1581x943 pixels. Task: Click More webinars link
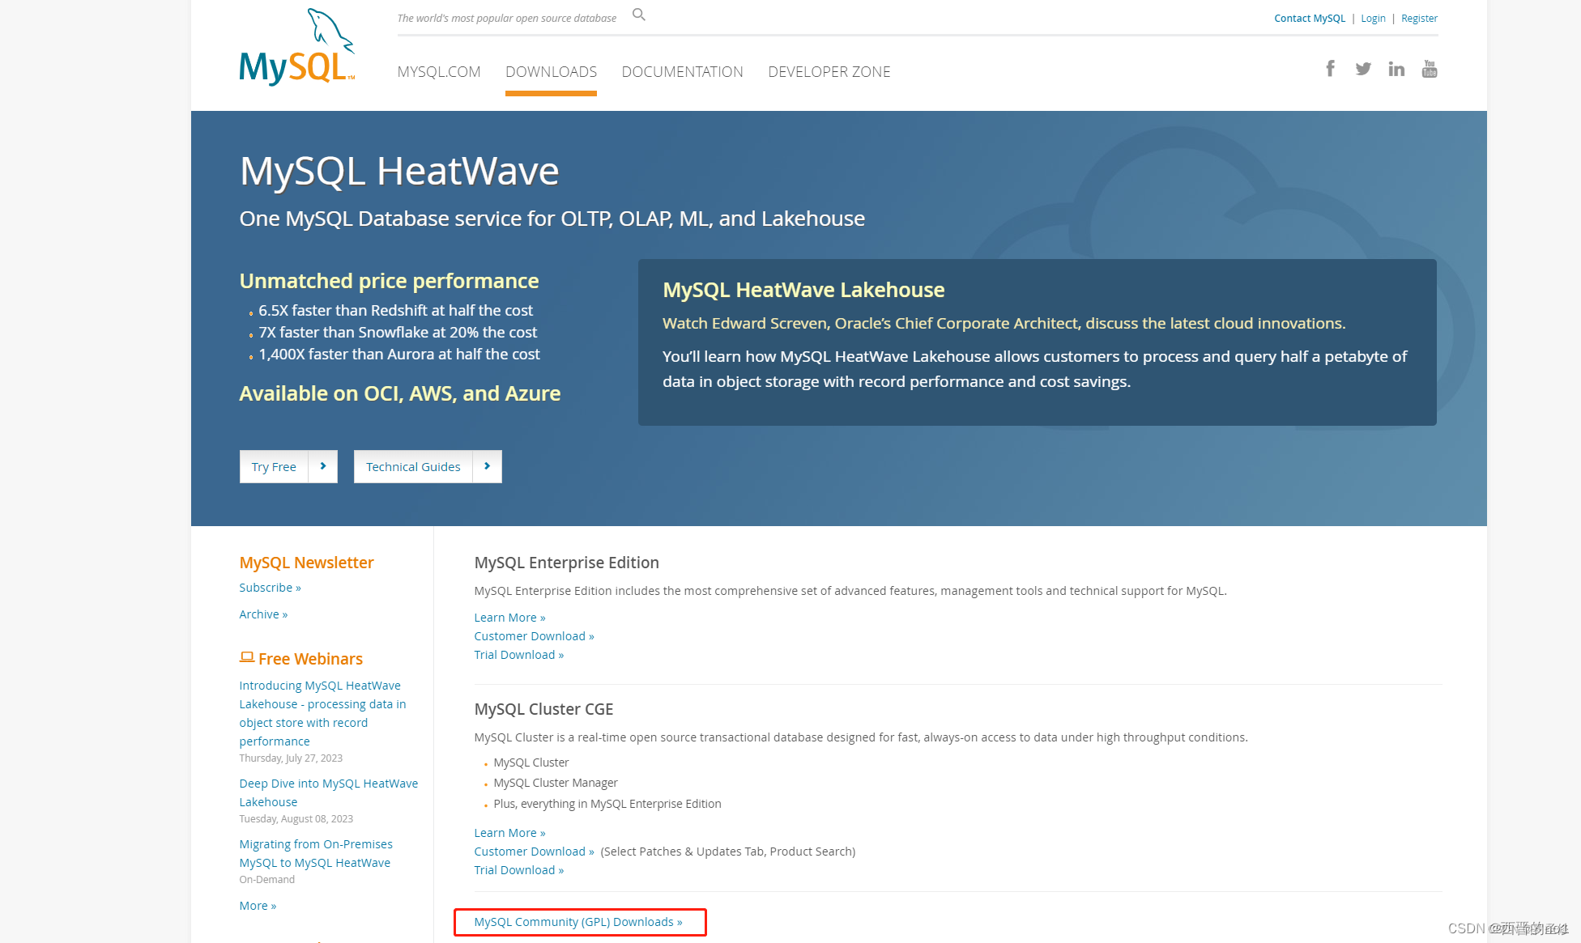(258, 906)
